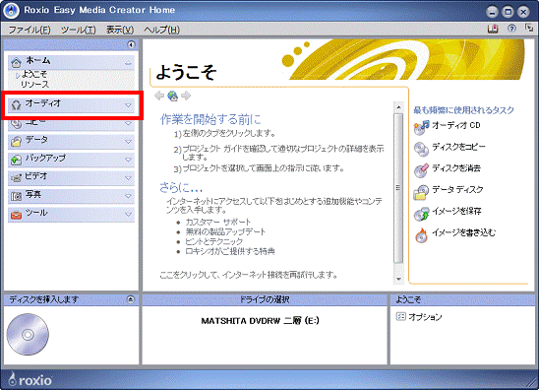Click the folder icon beside データ
Screen dimensions: 539x390
click(x=16, y=142)
